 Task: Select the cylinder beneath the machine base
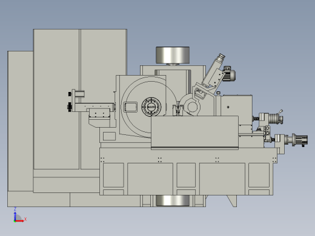tap(173, 200)
